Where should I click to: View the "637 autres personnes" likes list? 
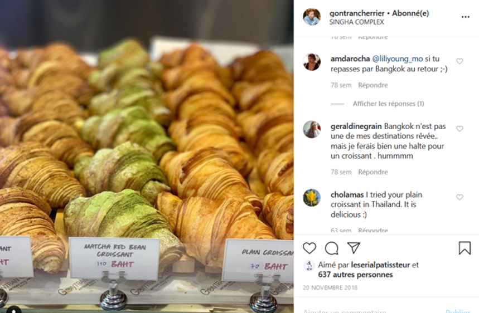[355, 275]
